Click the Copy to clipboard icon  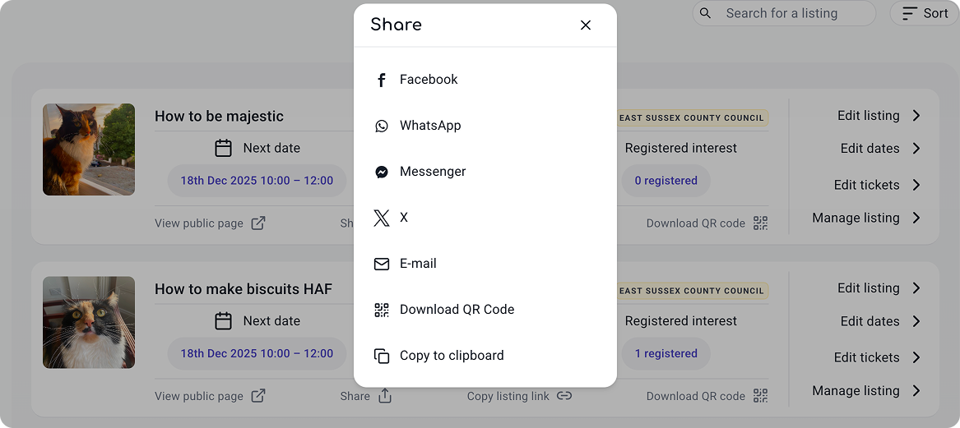point(382,356)
